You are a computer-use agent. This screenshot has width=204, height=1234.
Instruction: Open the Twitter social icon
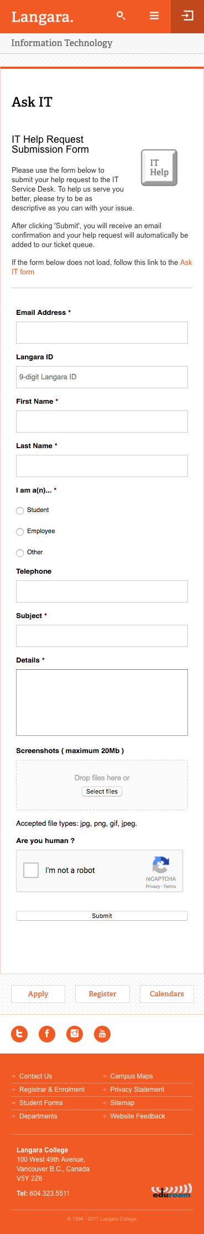click(19, 1034)
